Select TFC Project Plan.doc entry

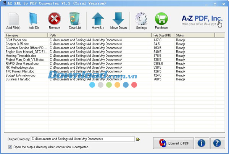coord(20,71)
